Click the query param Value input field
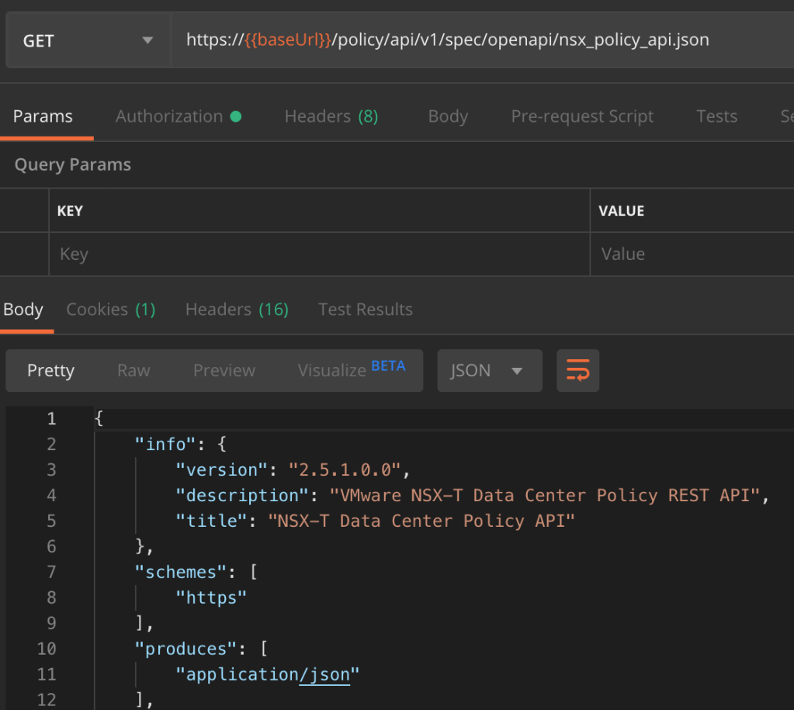Screen dimensions: 794x710 [x=691, y=255]
